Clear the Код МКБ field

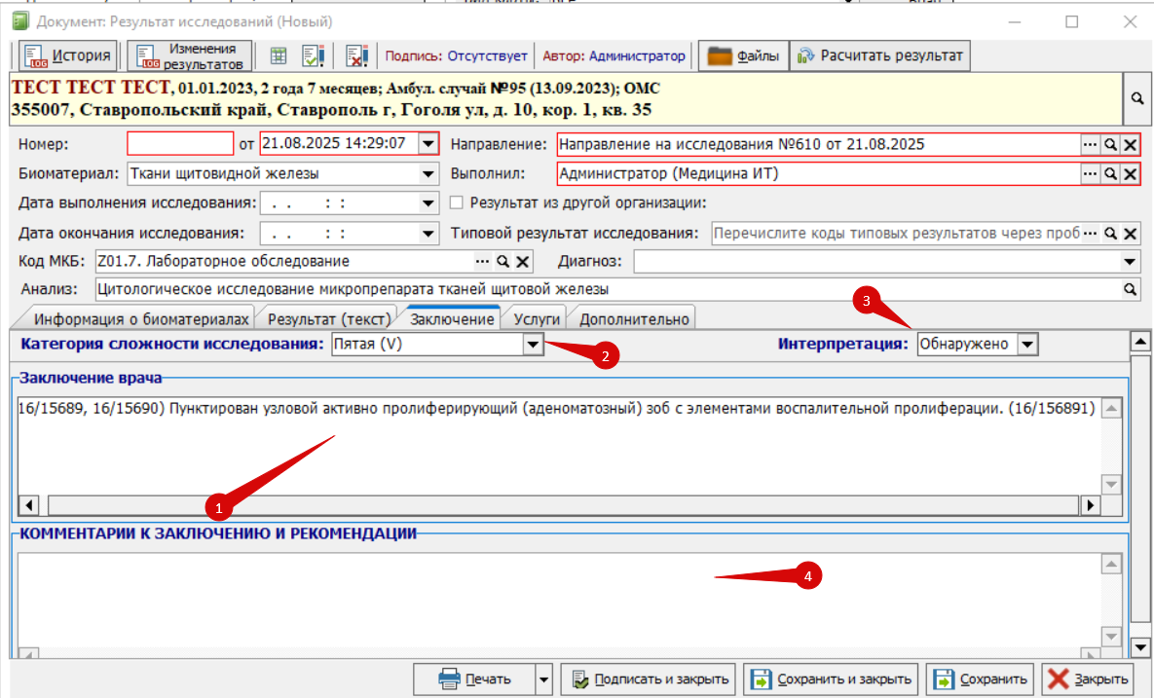click(523, 262)
